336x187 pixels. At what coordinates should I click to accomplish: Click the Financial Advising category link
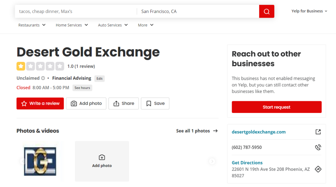pyautogui.click(x=72, y=78)
